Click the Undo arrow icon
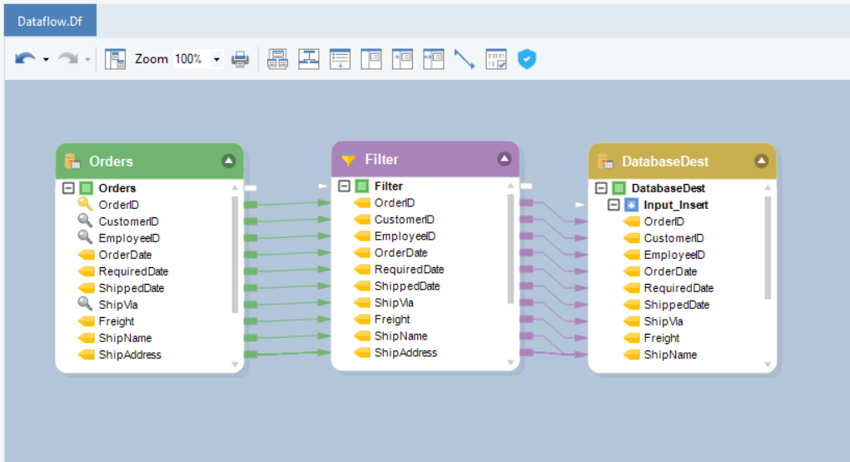 [x=25, y=59]
